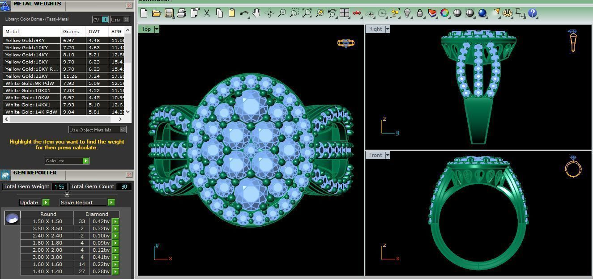Open the Top viewport dropdown arrow
The height and width of the screenshot is (279, 593).
pos(157,29)
